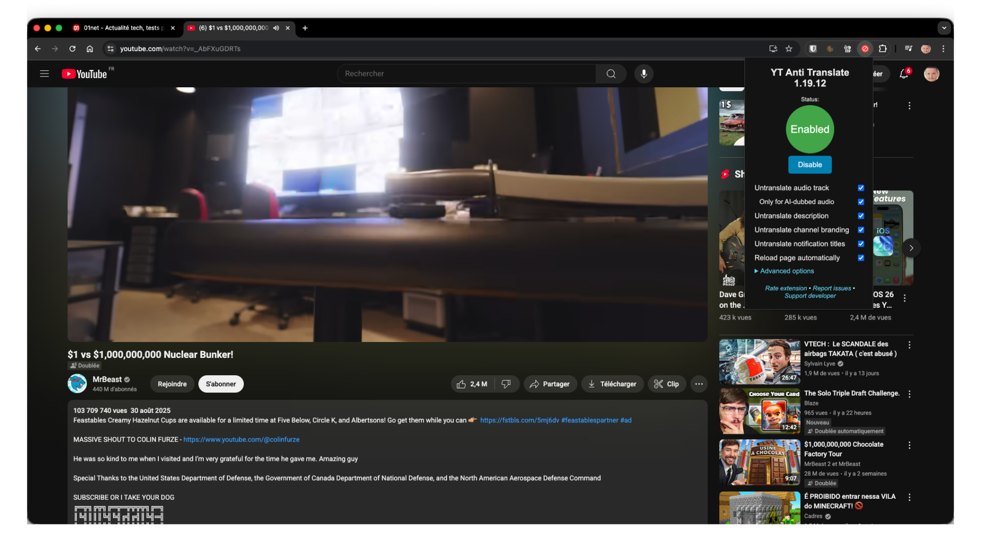Bookmark this page with the star icon
The image size is (981, 560).
click(x=789, y=48)
